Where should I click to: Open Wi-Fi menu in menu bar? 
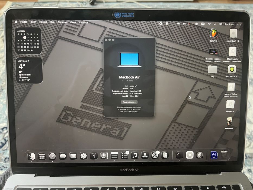(x=209, y=24)
